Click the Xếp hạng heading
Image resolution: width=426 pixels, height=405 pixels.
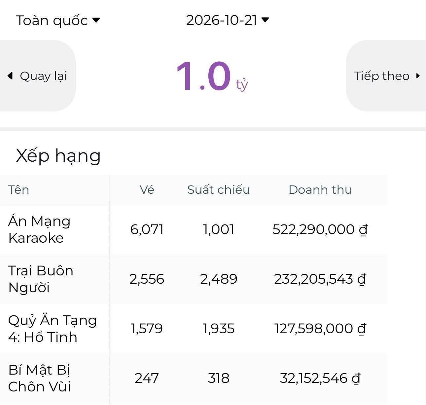click(x=58, y=155)
